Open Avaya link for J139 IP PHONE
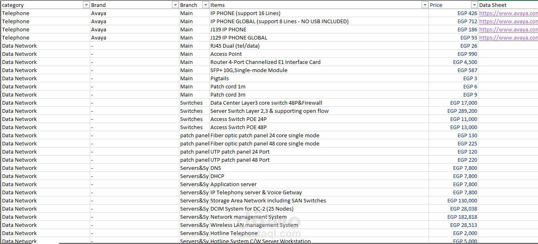This screenshot has height=244, width=538. [x=509, y=29]
